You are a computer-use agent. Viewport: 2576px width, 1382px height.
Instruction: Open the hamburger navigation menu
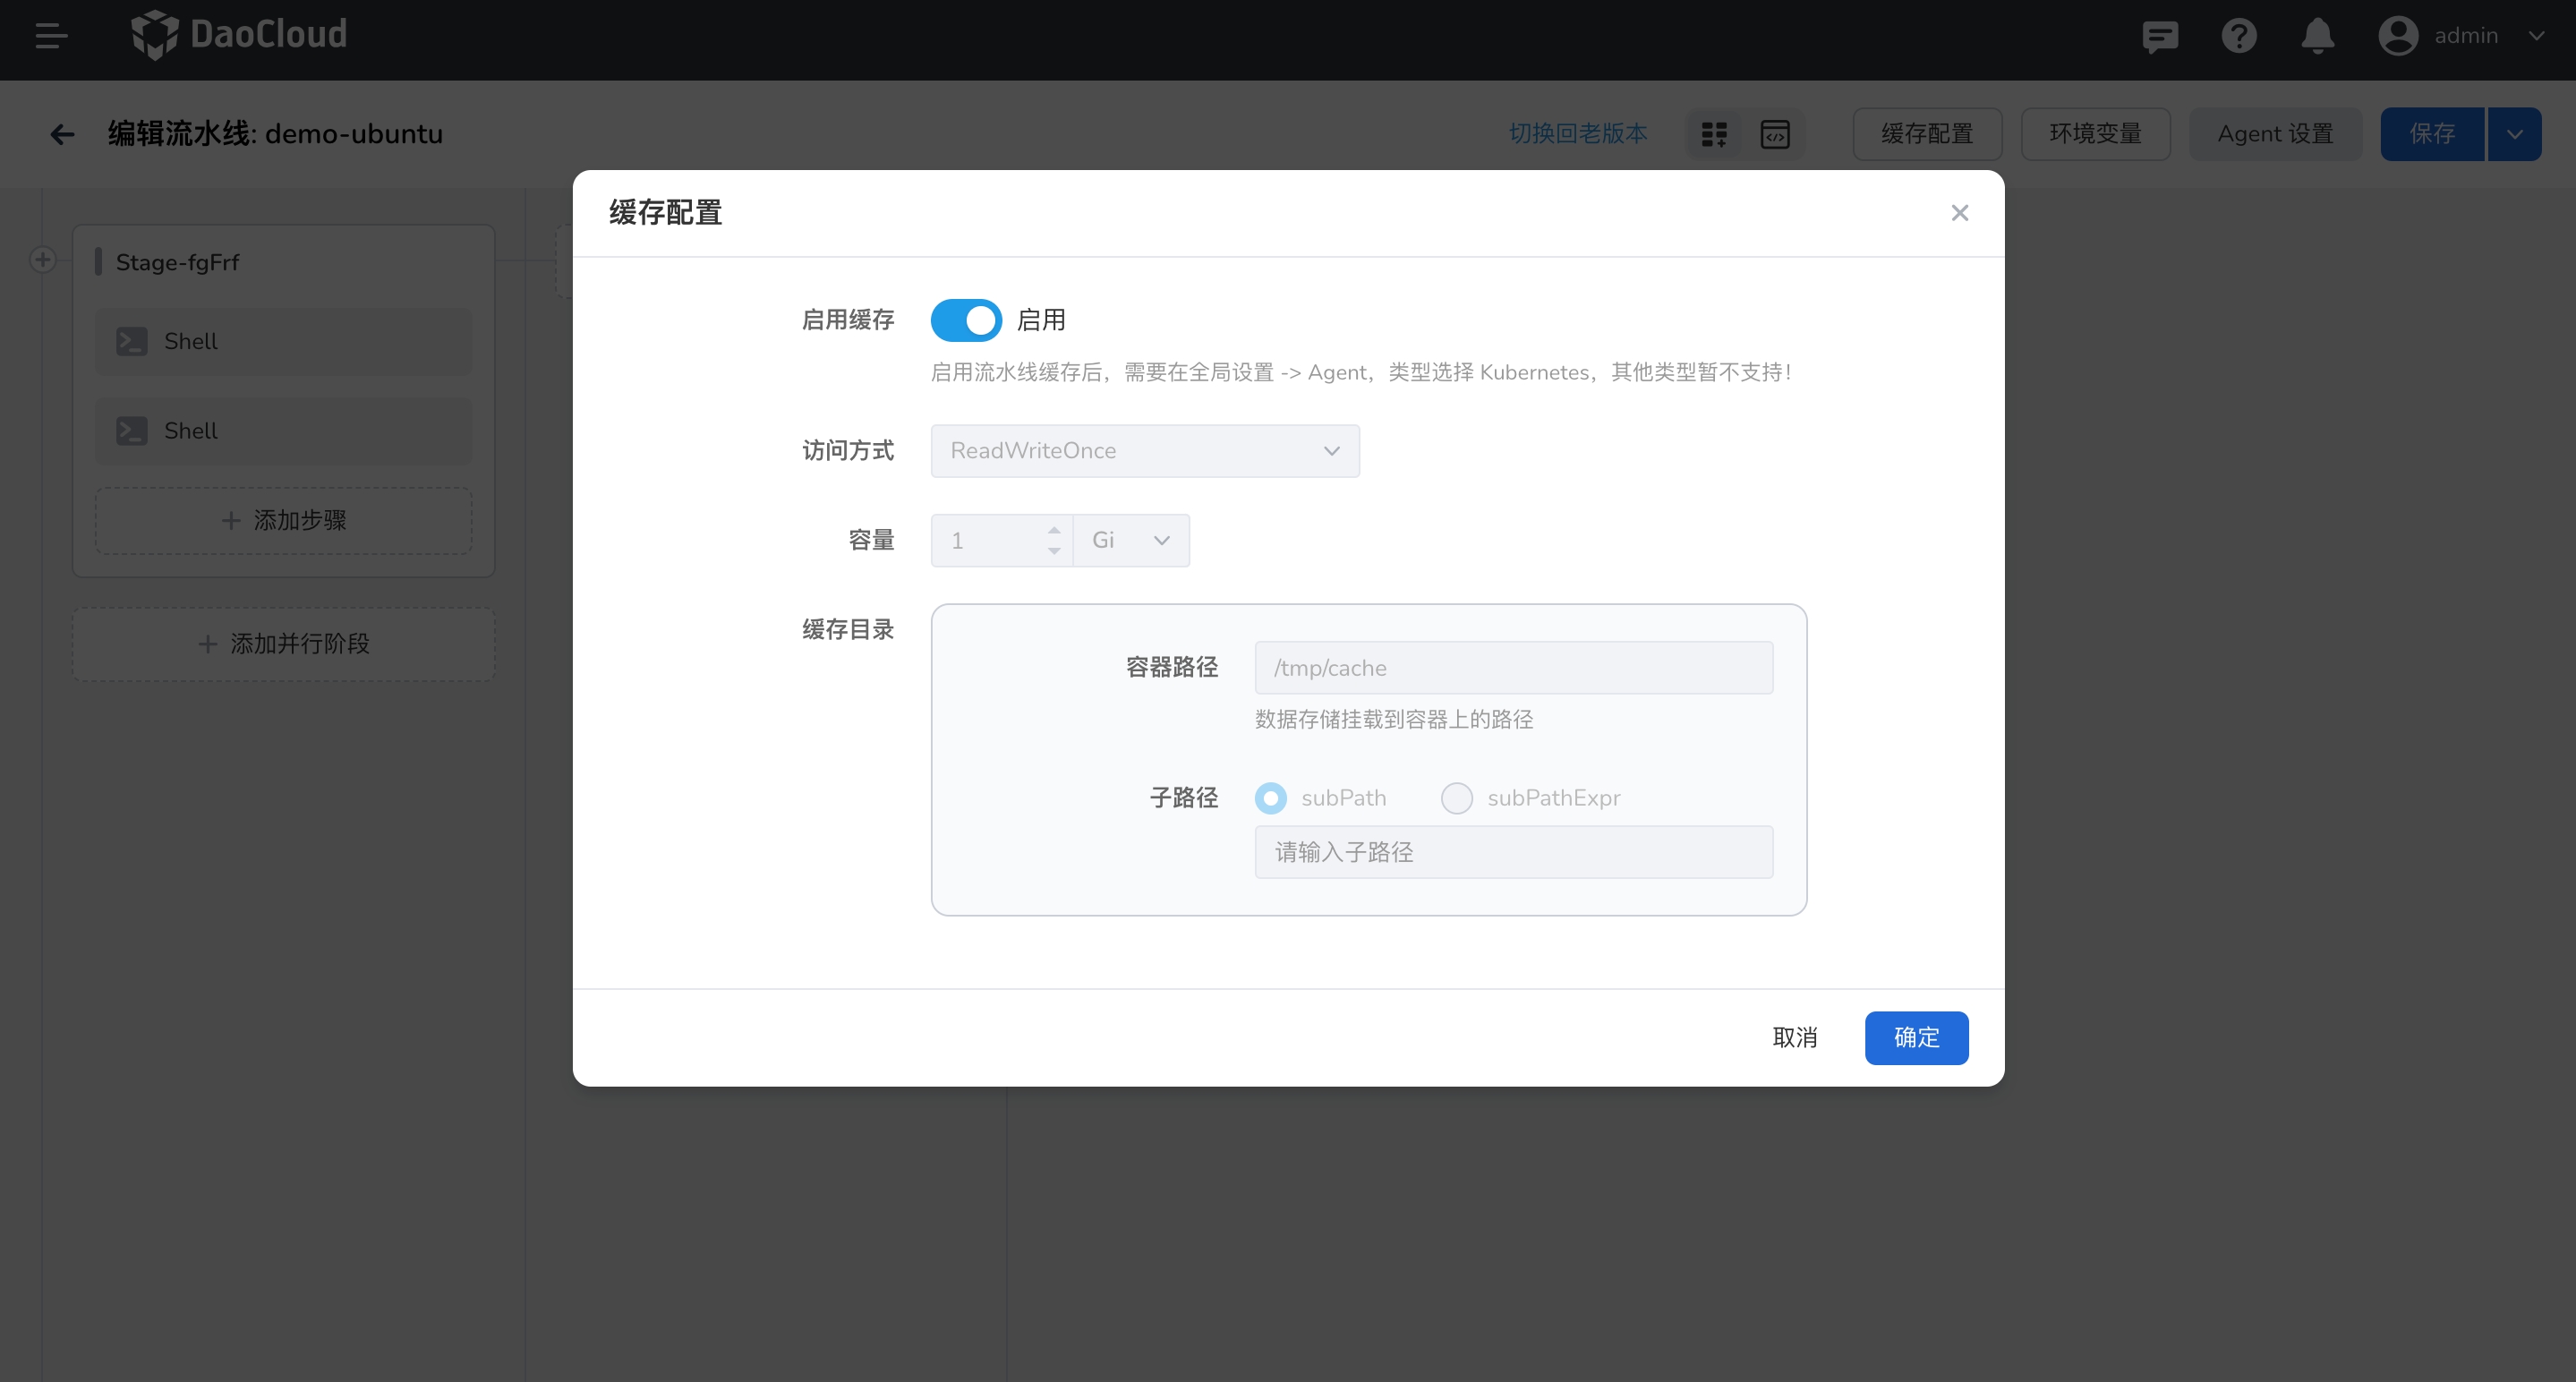pos(51,36)
